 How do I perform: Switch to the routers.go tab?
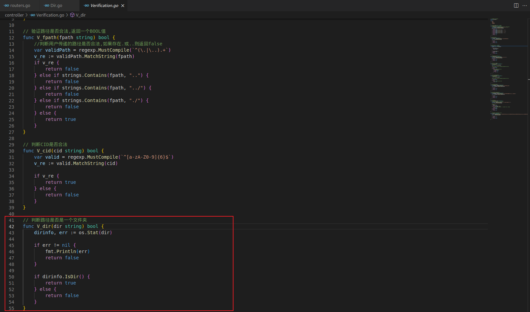tap(20, 6)
